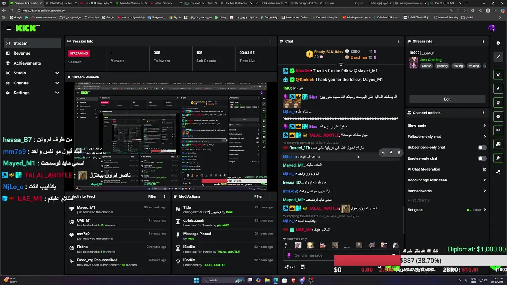Open the shop icon below the chat input
The width and height of the screenshot is (507, 285).
point(303,267)
